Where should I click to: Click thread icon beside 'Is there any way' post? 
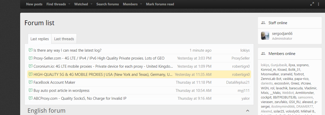click(x=31, y=50)
